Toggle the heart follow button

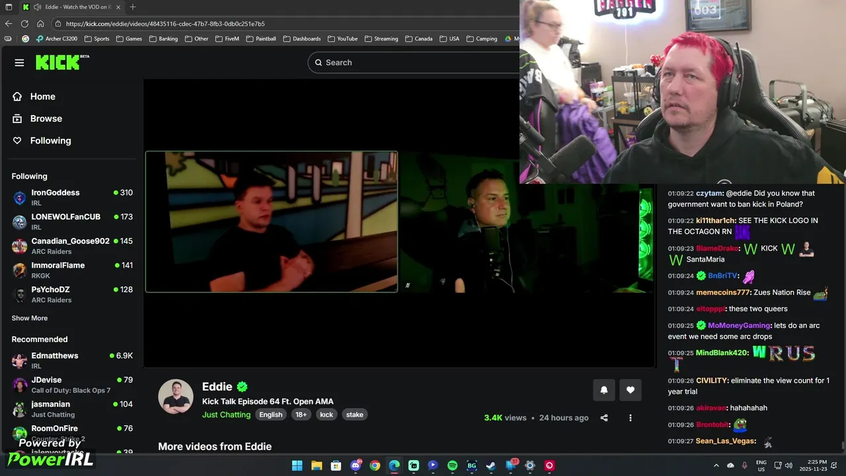coord(631,390)
